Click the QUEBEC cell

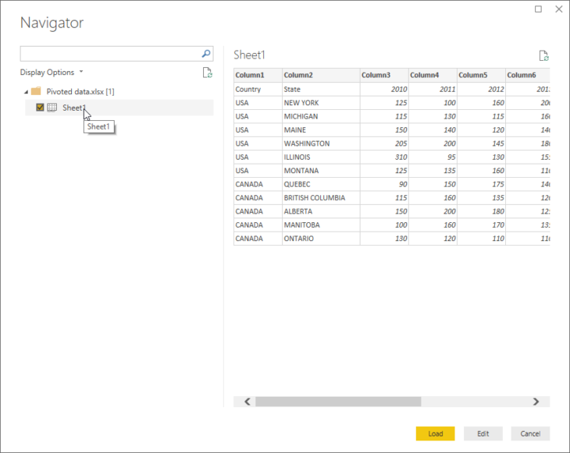tap(321, 184)
